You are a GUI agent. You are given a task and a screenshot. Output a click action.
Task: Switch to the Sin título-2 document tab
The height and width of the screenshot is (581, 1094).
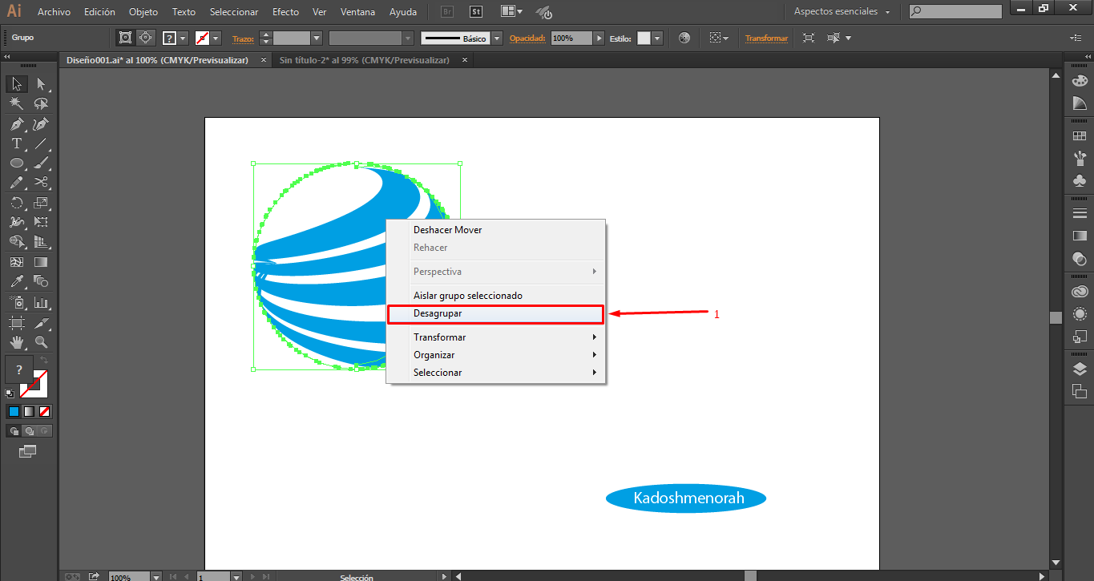click(365, 60)
